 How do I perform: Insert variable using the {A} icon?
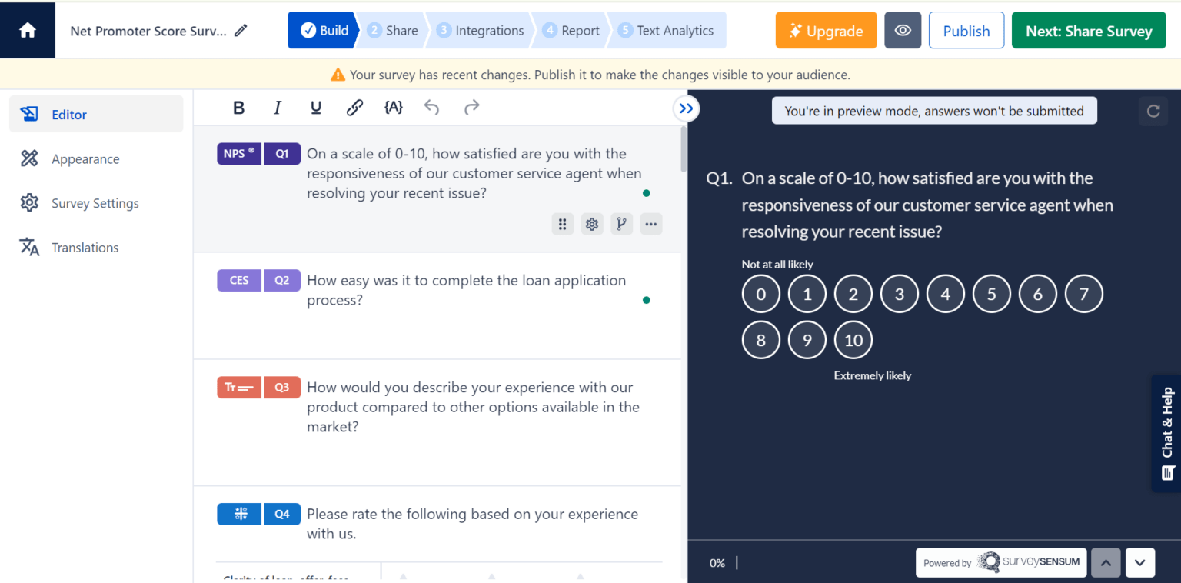pos(393,108)
